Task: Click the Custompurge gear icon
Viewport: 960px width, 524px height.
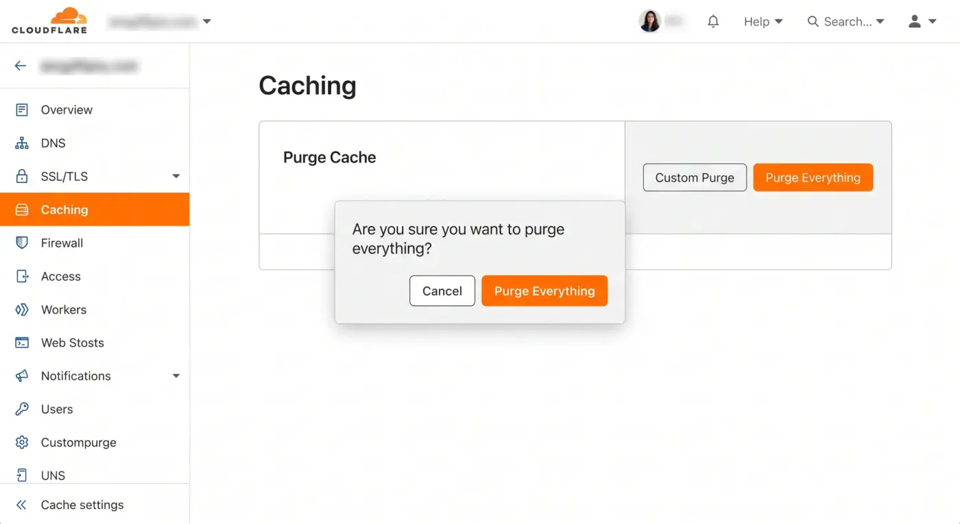Action: point(22,442)
